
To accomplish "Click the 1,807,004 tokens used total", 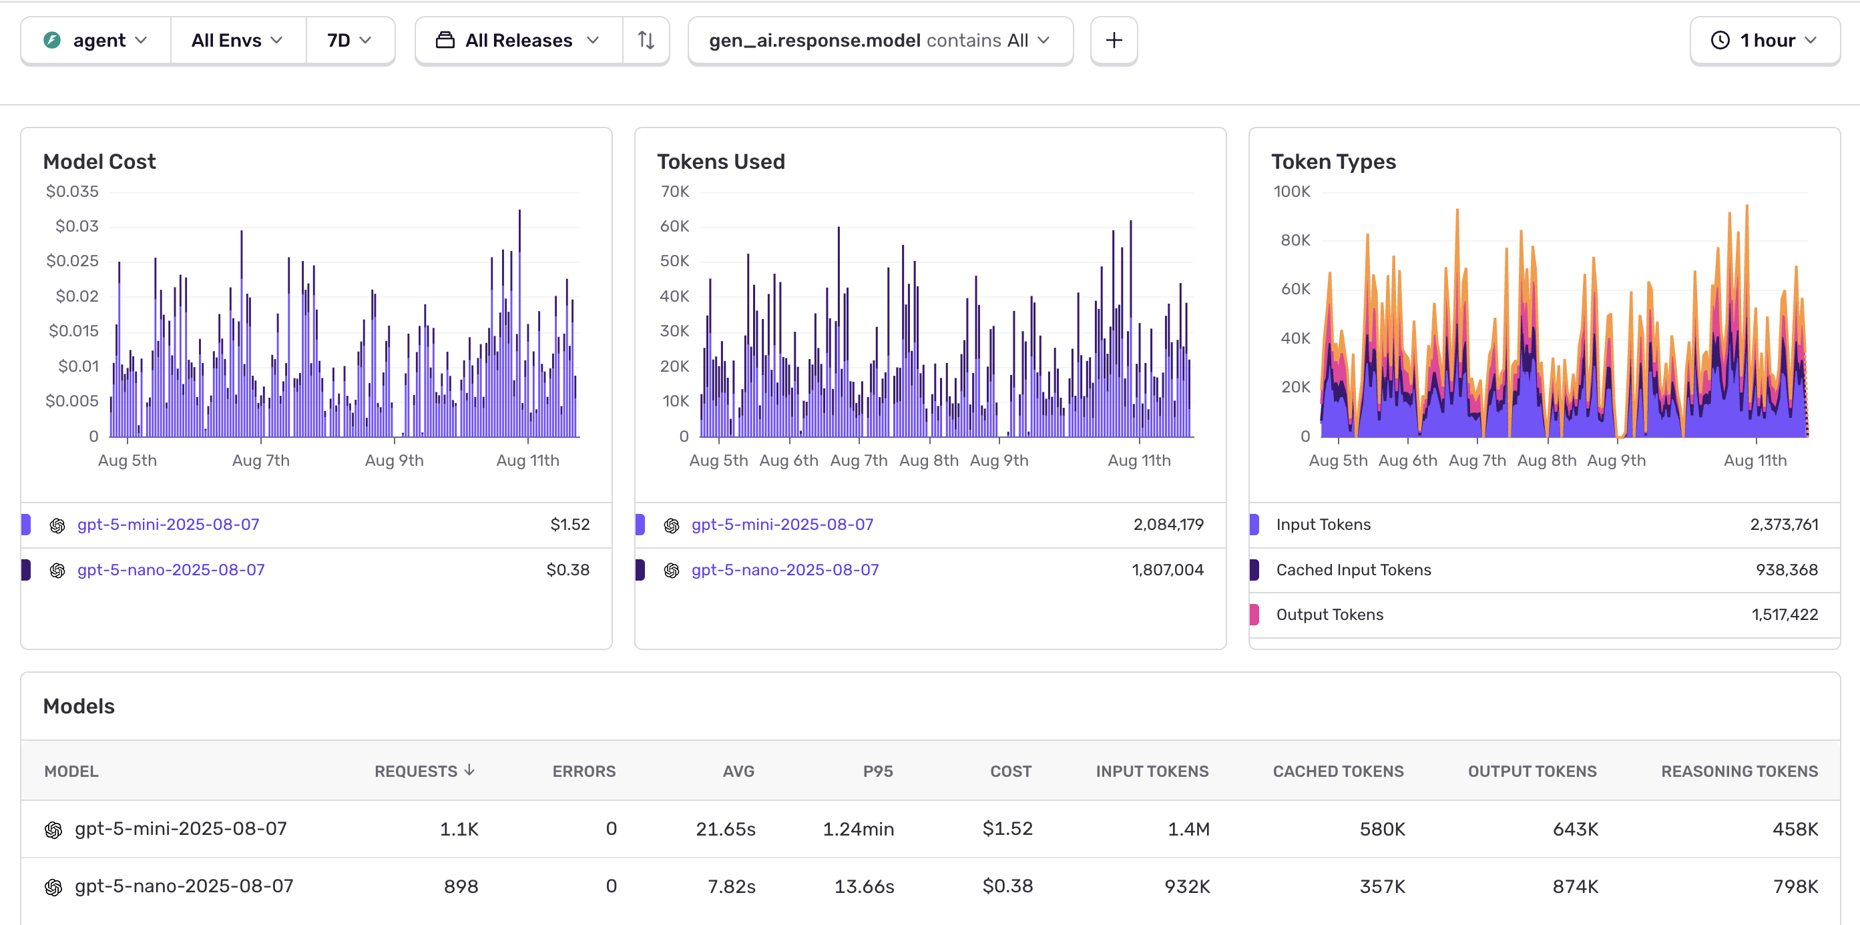I will [x=1168, y=570].
